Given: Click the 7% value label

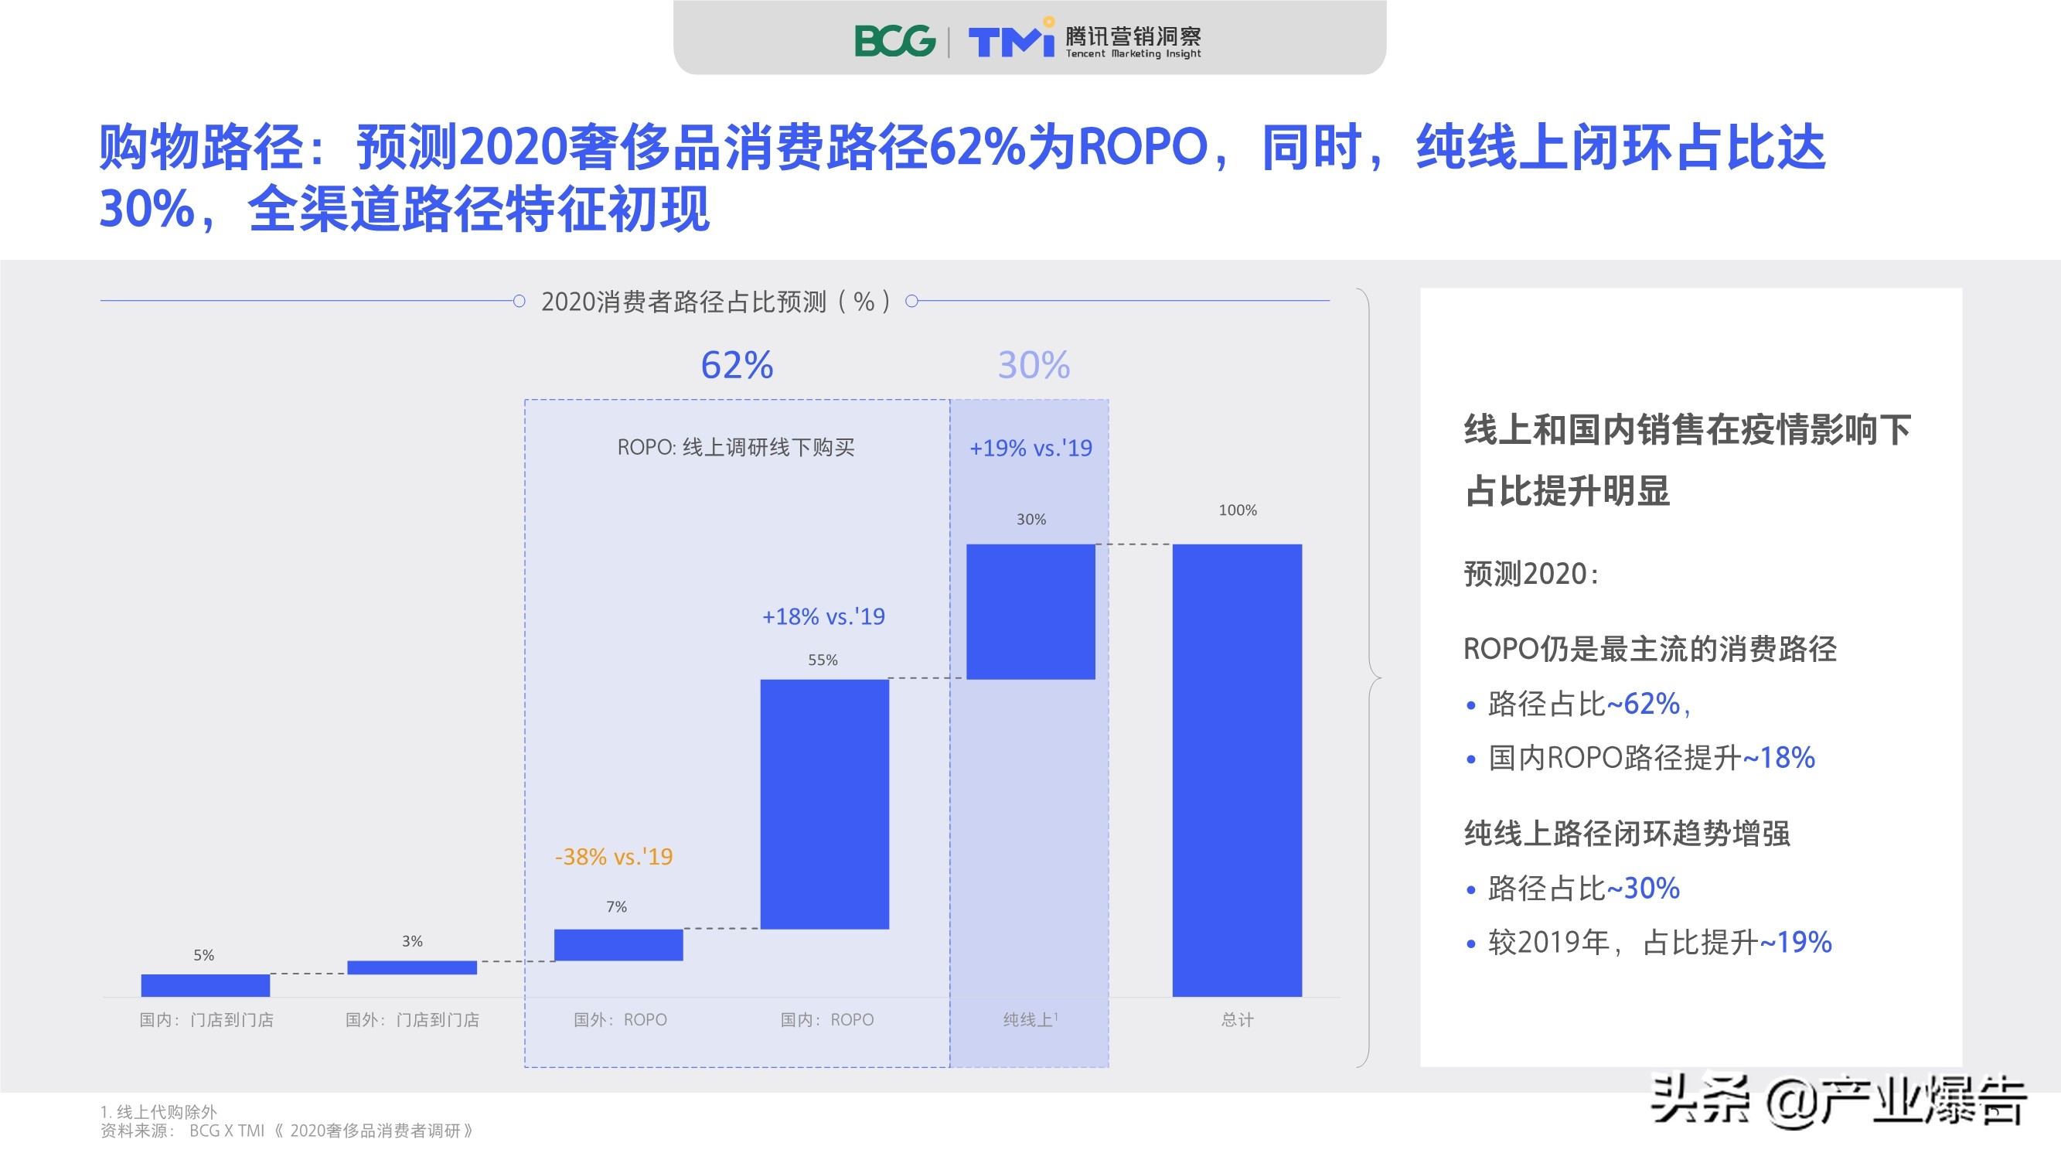Looking at the screenshot, I should pos(616,906).
